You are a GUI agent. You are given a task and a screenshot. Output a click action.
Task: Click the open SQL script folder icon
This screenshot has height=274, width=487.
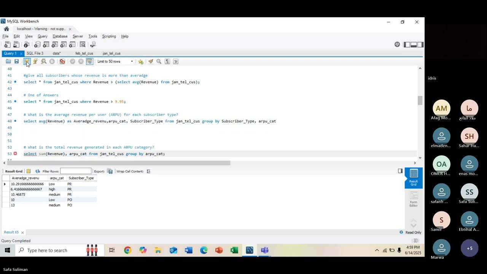[x=8, y=61]
